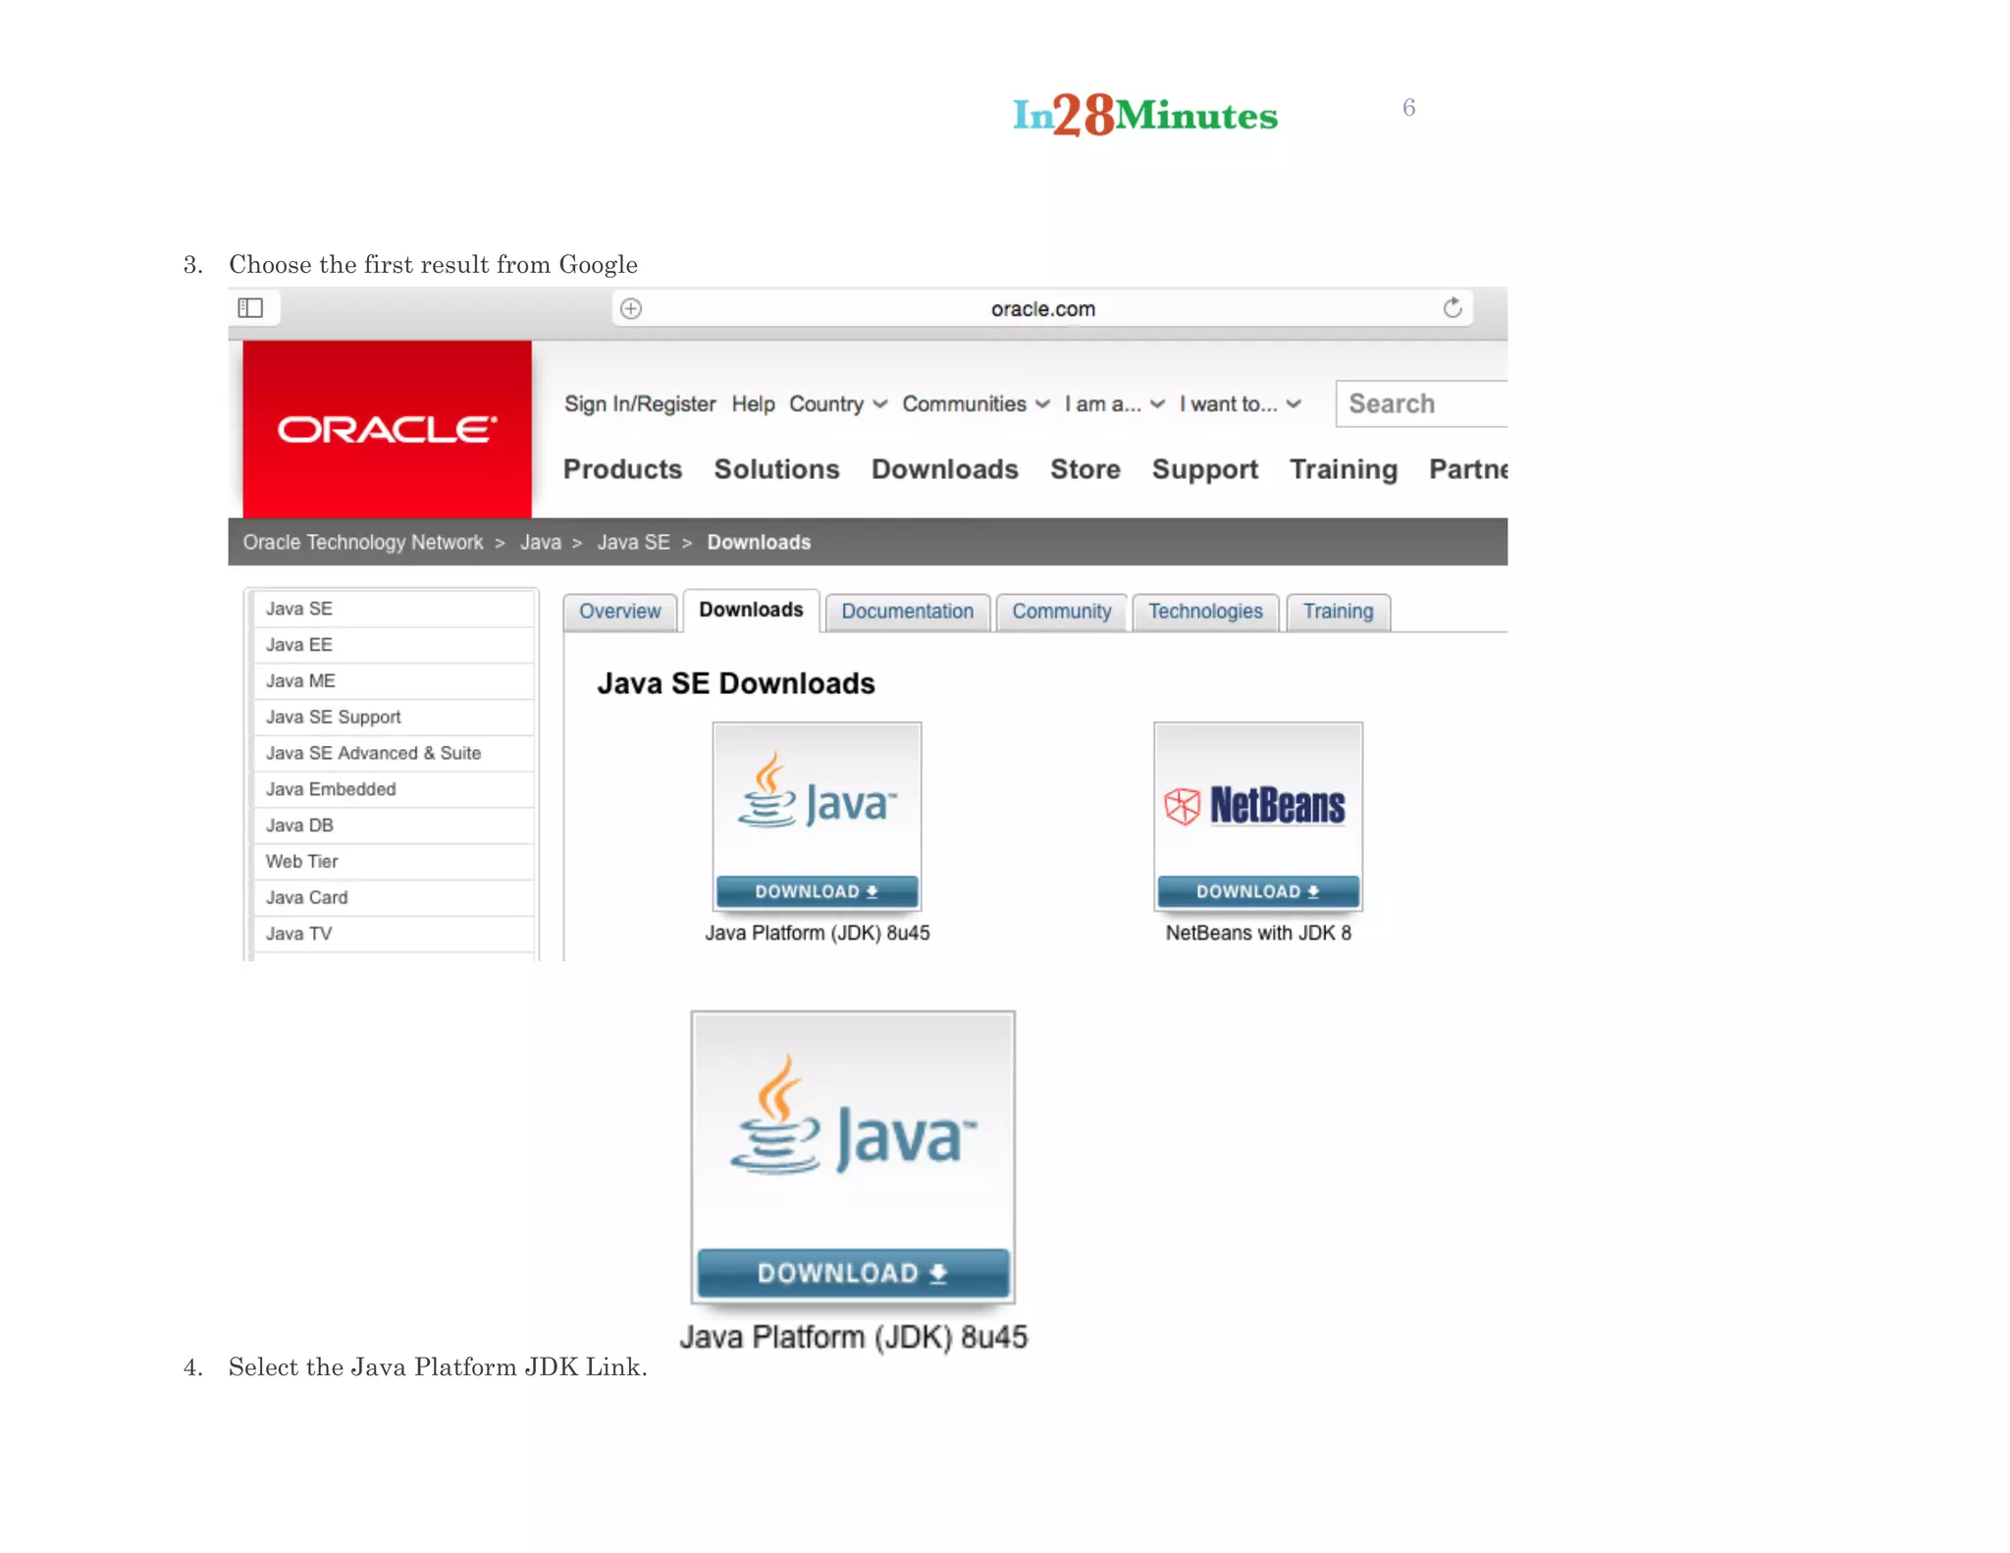This screenshot has height=1553, width=2010.
Task: Select Java SE Advanced & Suite
Action: click(393, 754)
